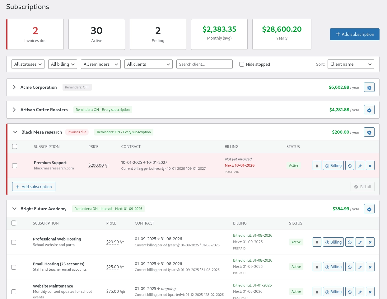Open the settings gear for Artisan Coffee Roasters
Viewport: 387px width, 299px height.
(369, 110)
